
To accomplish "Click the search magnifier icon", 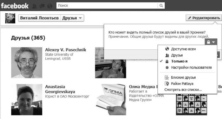I will click(x=161, y=5).
